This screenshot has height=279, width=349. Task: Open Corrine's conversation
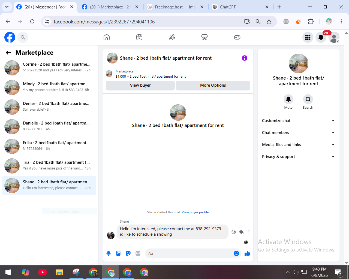[49, 68]
